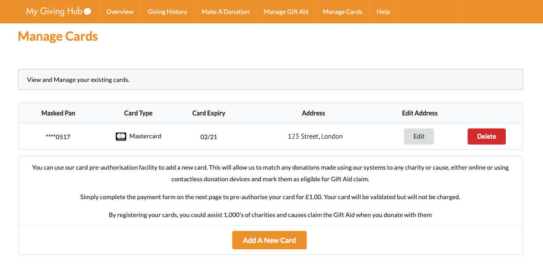Click the My Giving Hub logo
This screenshot has width=543, height=273.
pyautogui.click(x=58, y=12)
